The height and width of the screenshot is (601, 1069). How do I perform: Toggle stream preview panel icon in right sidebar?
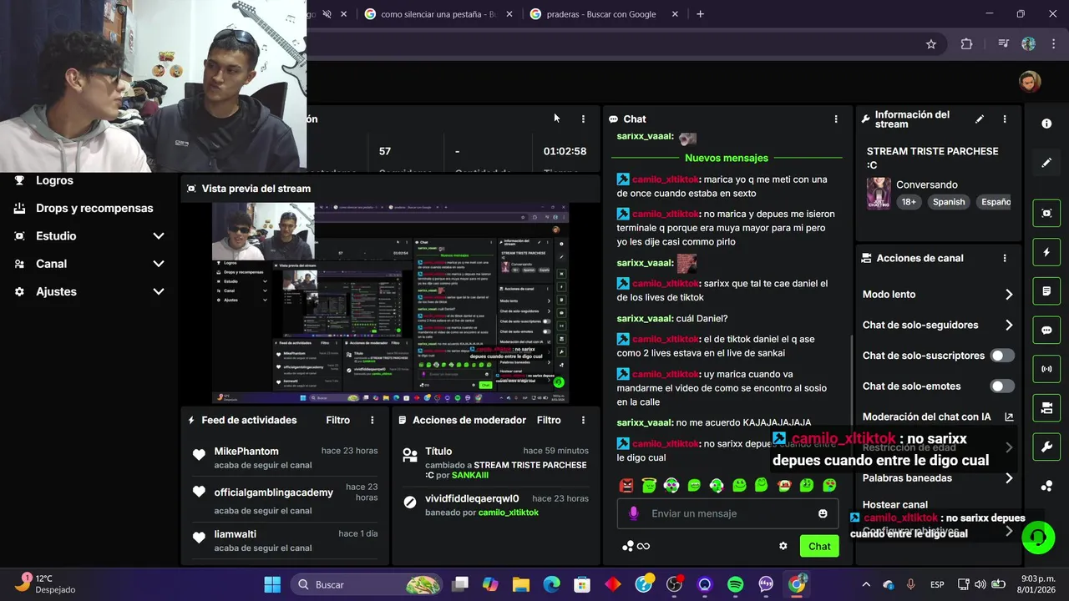click(1046, 213)
